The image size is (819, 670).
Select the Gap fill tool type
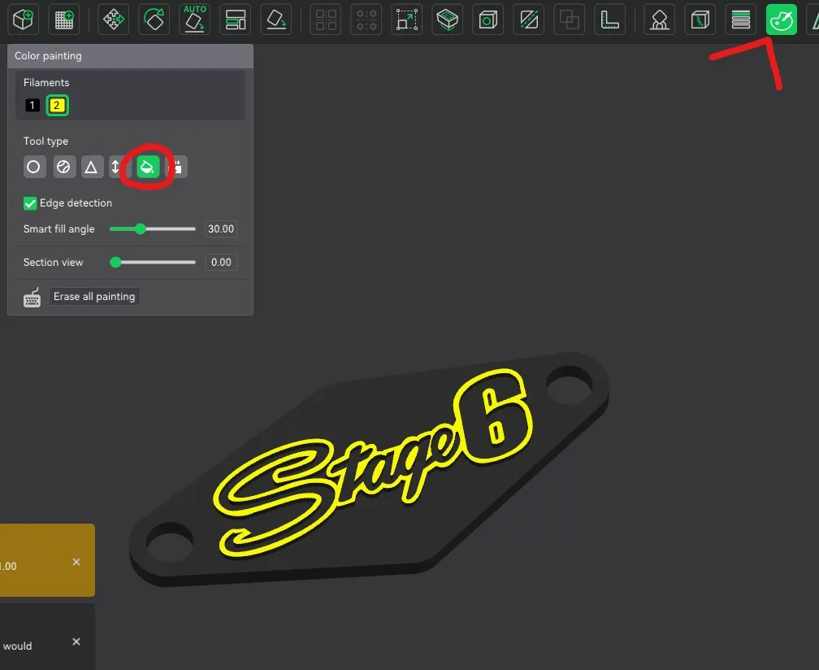pos(178,167)
